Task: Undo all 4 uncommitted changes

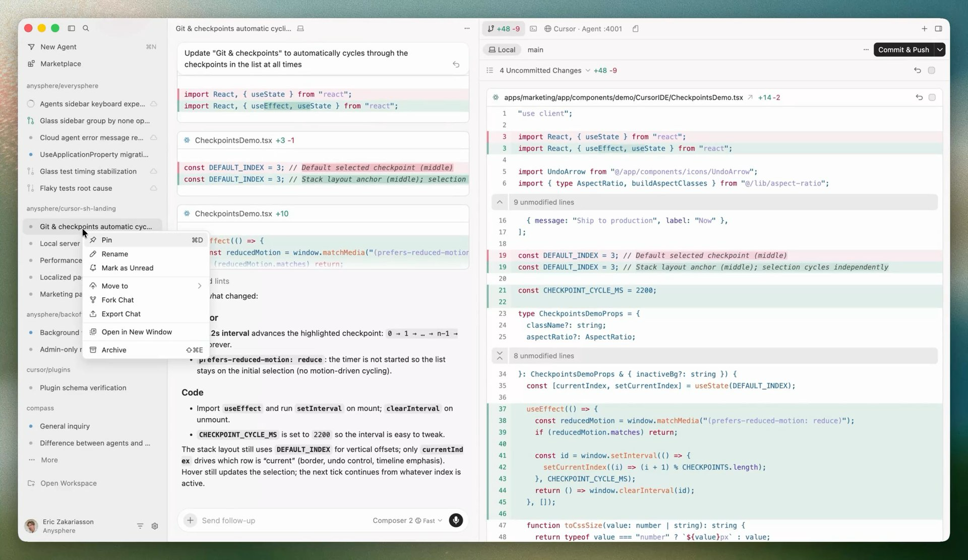Action: click(x=917, y=71)
